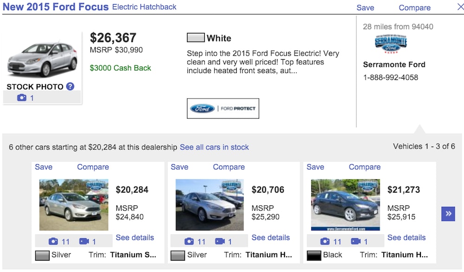View photos camera icon for $21,273 car
The image size is (464, 272).
point(325,241)
